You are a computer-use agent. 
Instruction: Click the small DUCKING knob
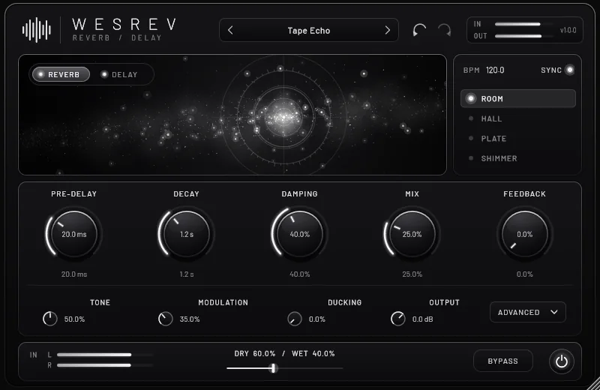(x=295, y=319)
